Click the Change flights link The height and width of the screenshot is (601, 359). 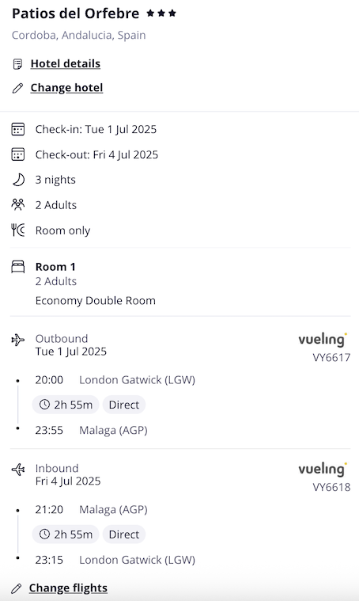(68, 588)
